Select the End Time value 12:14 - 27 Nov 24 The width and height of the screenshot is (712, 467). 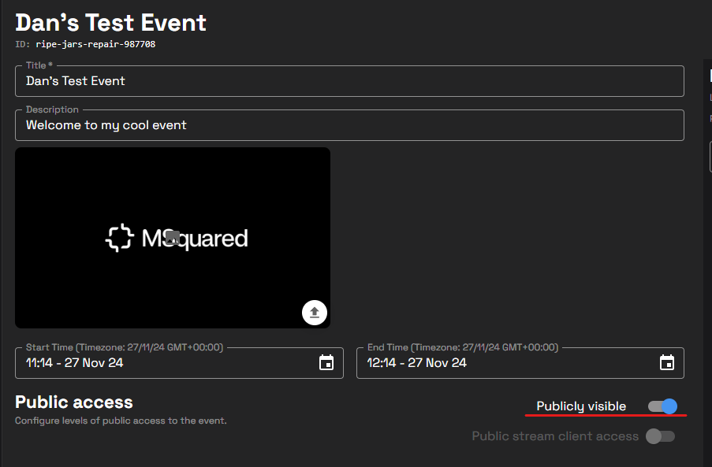click(x=416, y=363)
